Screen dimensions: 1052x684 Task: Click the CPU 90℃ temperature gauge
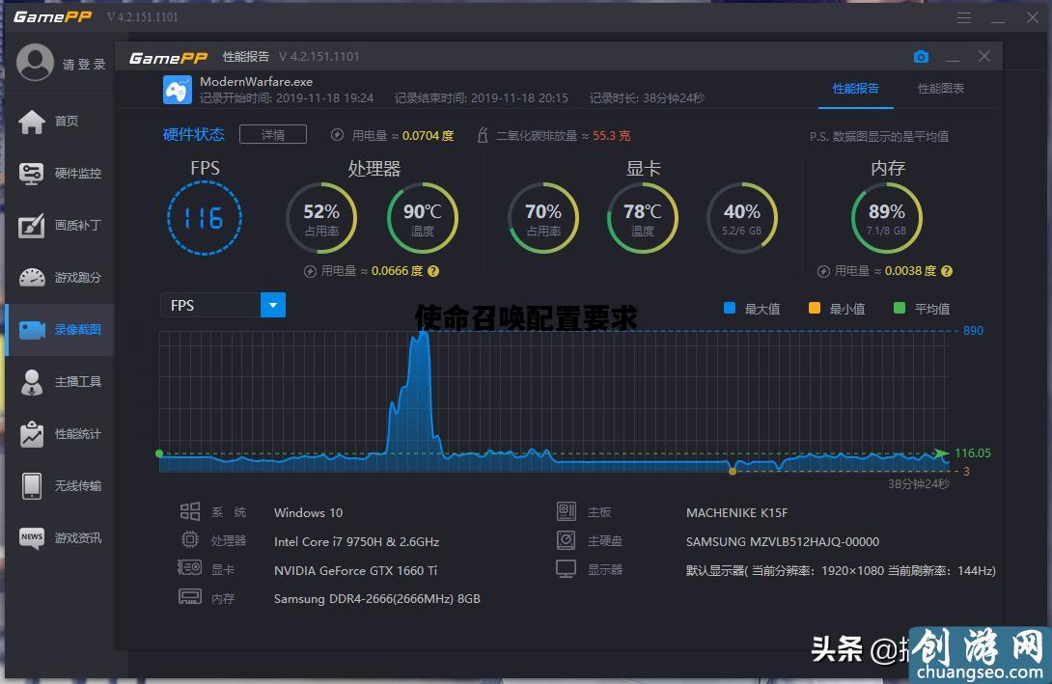click(423, 219)
